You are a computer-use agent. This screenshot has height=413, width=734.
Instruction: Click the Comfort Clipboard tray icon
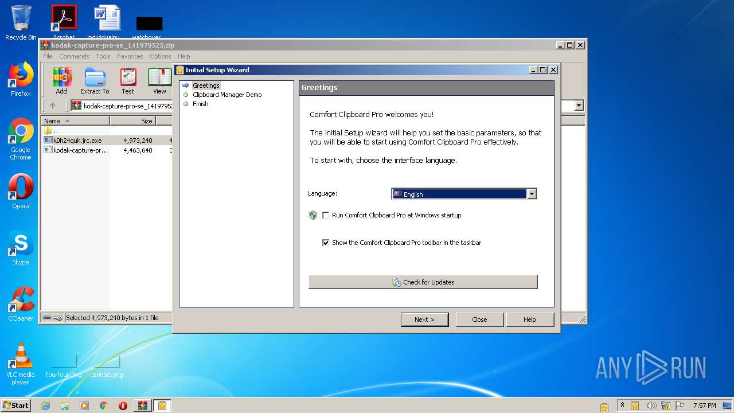pyautogui.click(x=635, y=406)
